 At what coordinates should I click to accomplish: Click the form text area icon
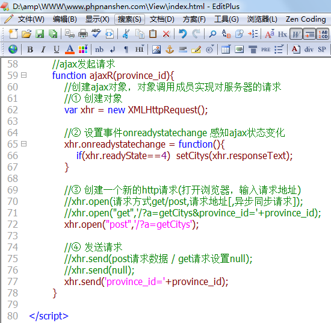point(240,49)
